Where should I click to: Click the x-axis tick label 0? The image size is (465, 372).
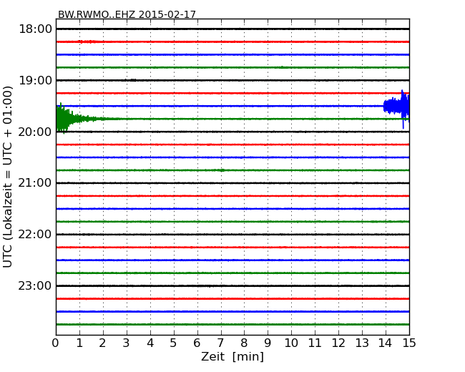point(56,343)
